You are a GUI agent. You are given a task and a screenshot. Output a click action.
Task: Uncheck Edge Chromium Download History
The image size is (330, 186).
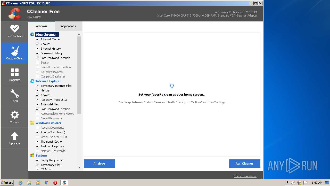coord(37,53)
